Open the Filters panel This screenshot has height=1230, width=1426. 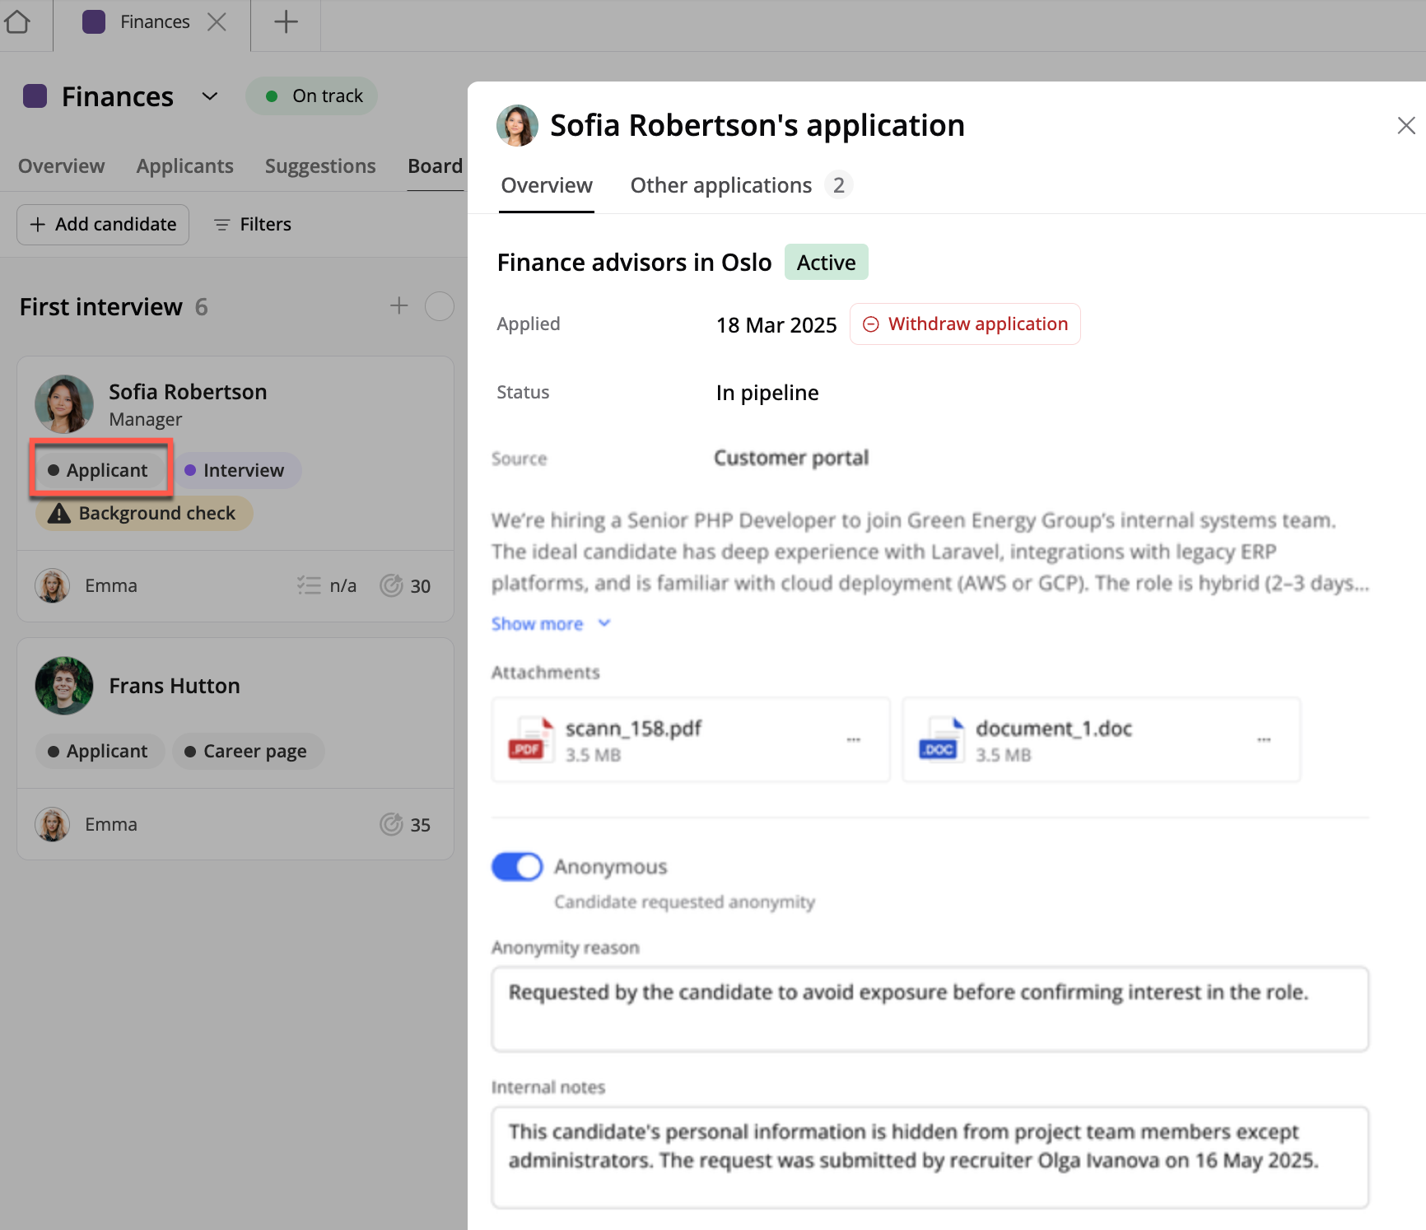pyautogui.click(x=252, y=225)
